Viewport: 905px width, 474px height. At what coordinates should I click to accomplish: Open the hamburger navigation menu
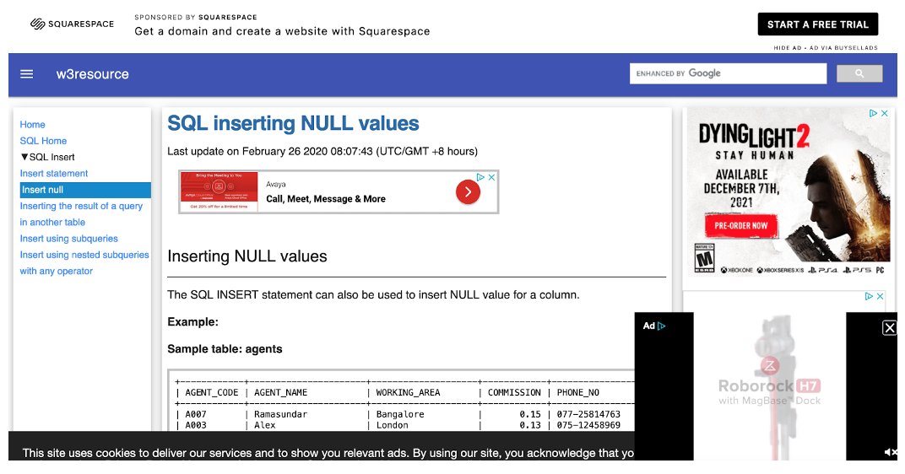26,74
